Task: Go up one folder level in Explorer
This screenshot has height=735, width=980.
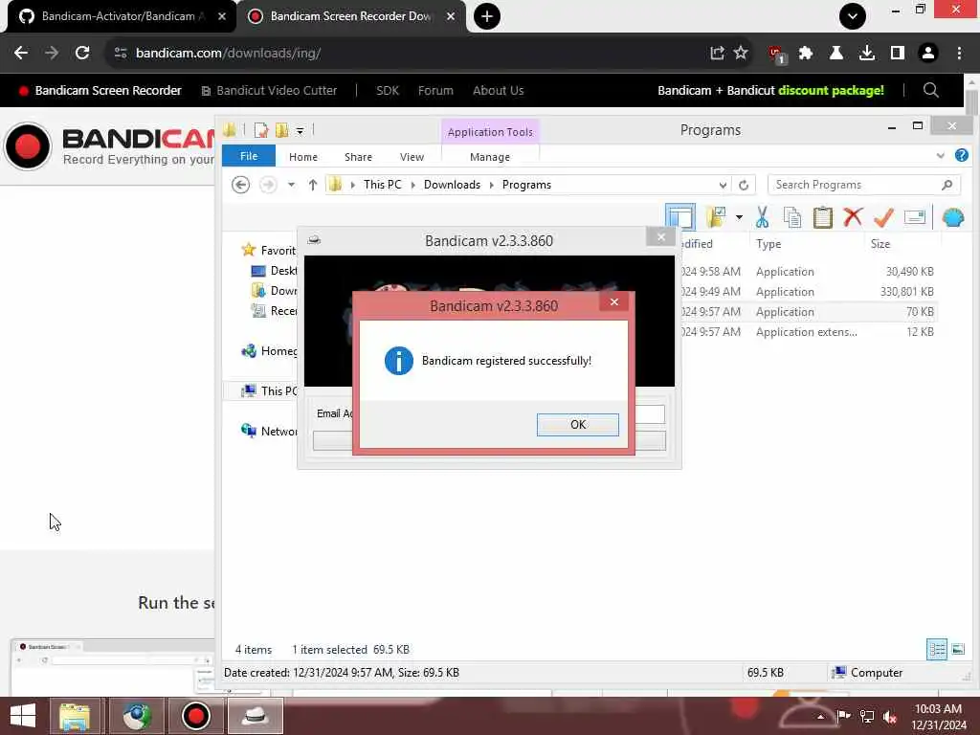Action: click(x=313, y=185)
